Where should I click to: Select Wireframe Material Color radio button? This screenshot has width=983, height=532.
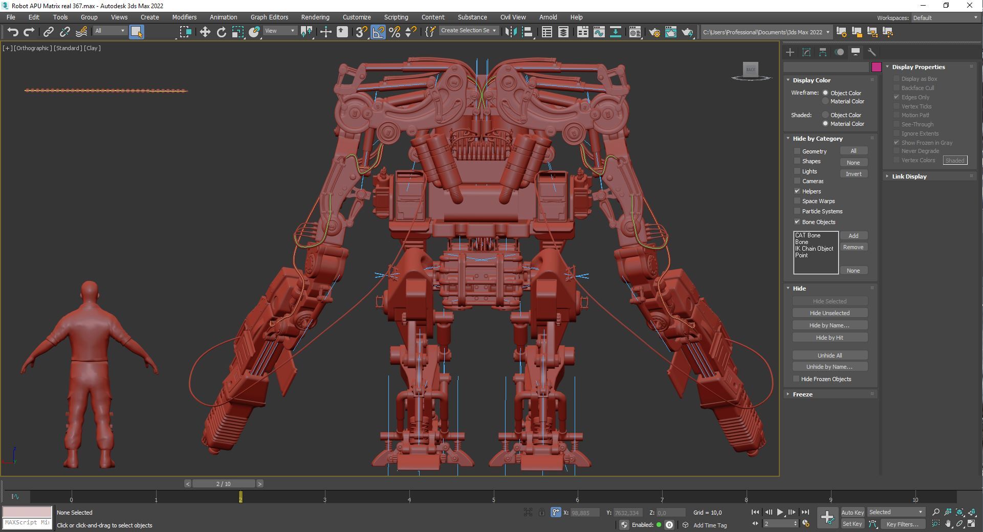[825, 101]
